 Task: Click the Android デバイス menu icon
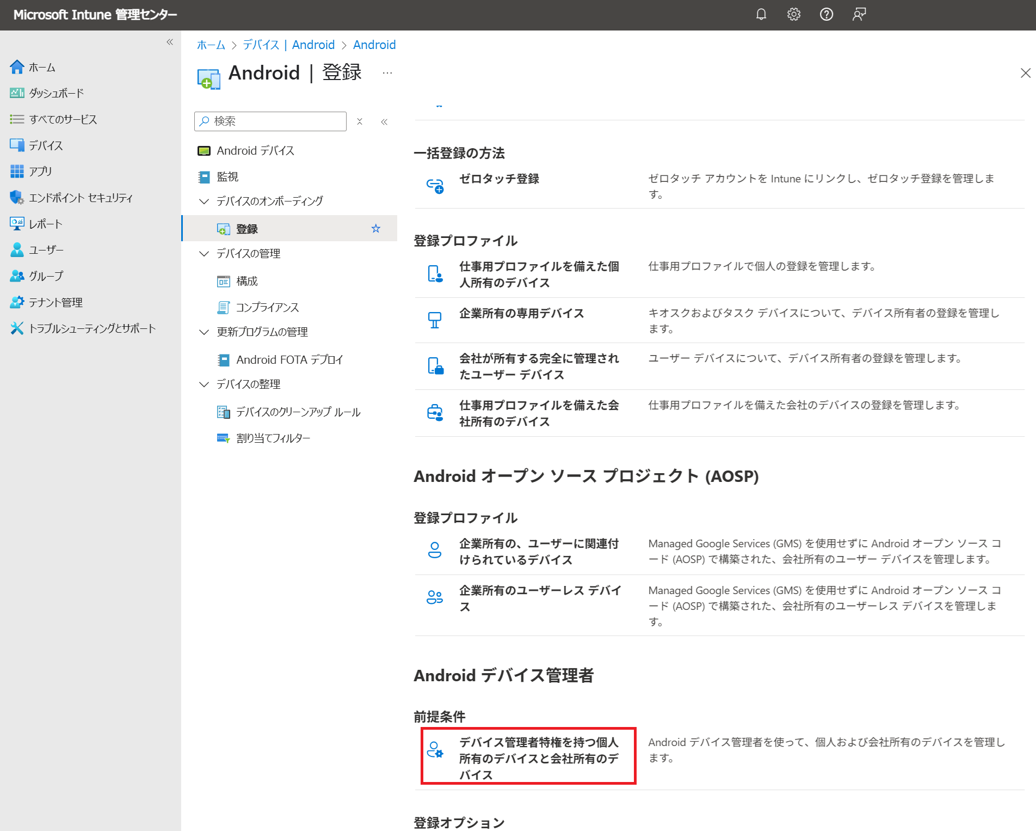coord(204,151)
